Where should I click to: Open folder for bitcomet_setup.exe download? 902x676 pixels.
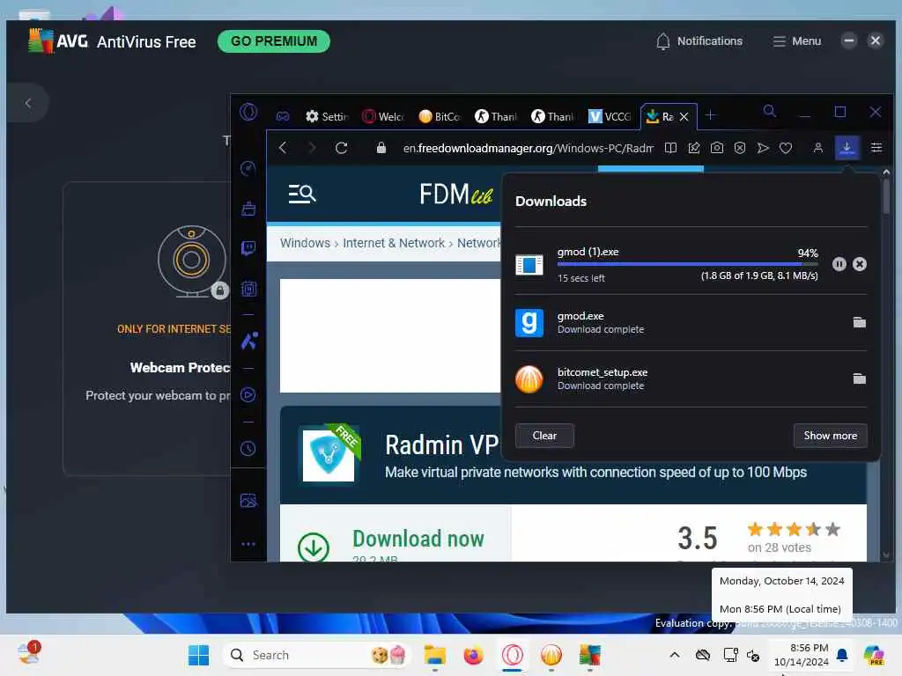click(x=860, y=378)
